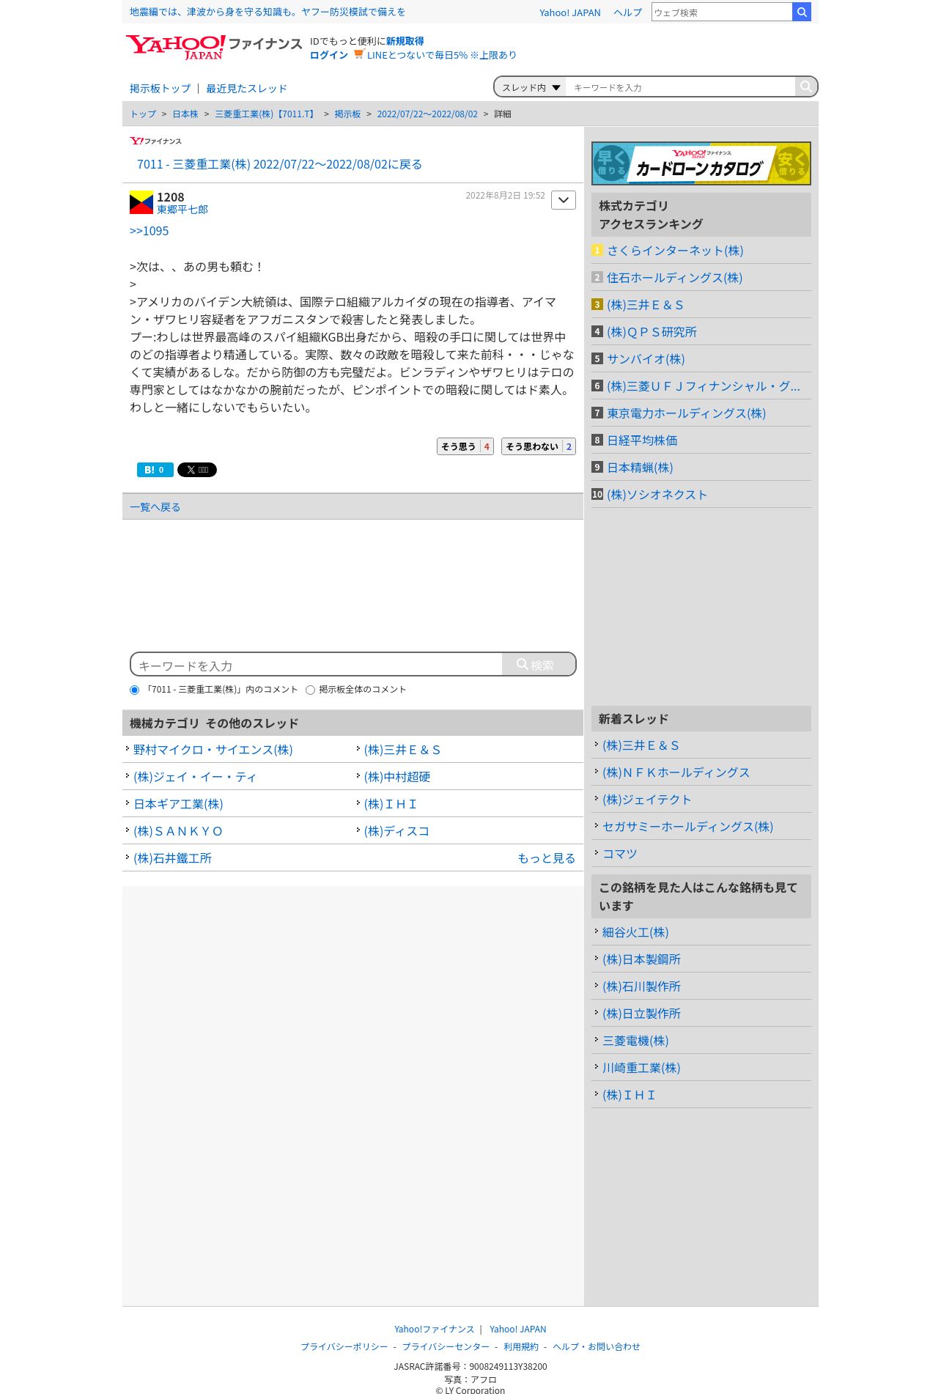
Task: Click プライバシーポリシー footer link
Action: point(344,1347)
